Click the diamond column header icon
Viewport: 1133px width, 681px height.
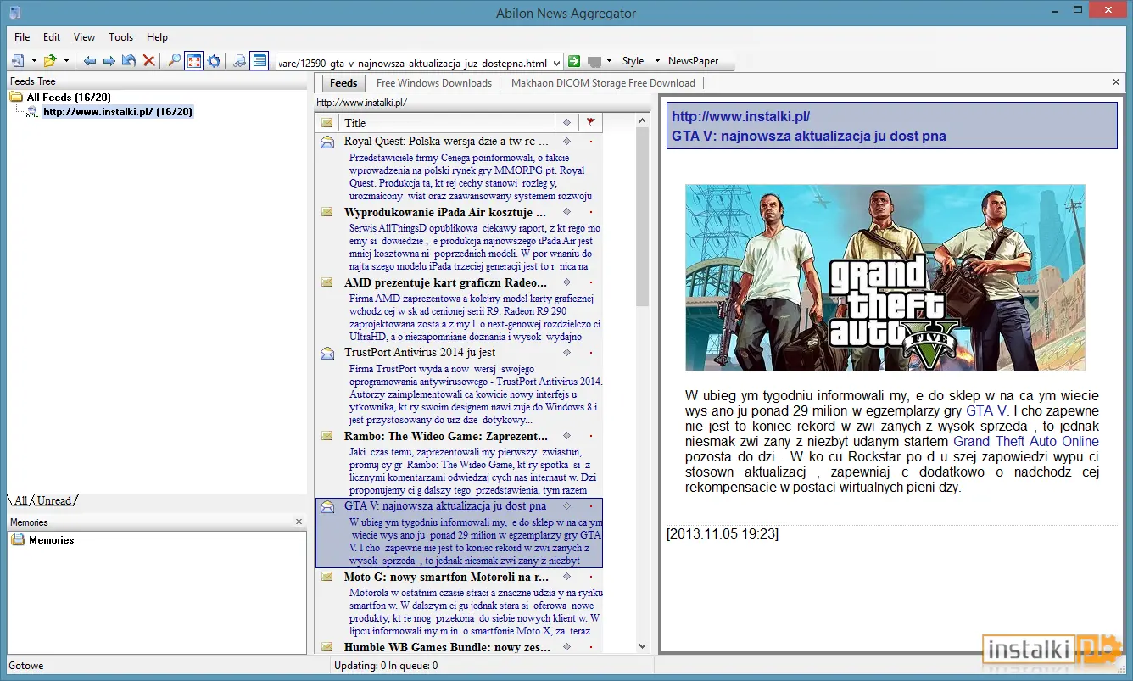[566, 123]
